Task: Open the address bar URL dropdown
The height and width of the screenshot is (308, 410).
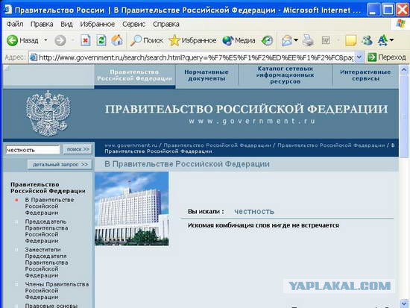Action: pos(359,57)
